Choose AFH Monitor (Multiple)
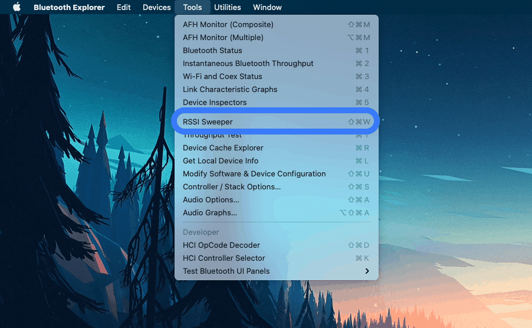This screenshot has height=328, width=532. click(x=277, y=37)
